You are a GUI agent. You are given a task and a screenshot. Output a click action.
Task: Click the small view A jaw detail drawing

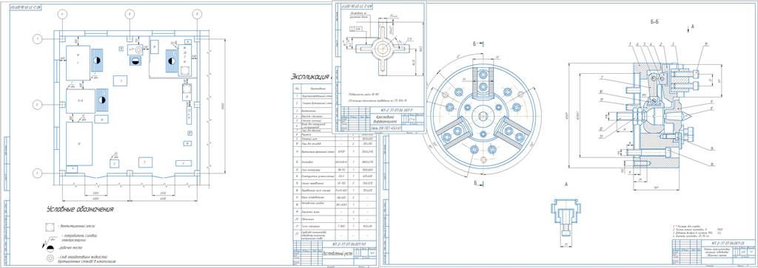point(565,217)
